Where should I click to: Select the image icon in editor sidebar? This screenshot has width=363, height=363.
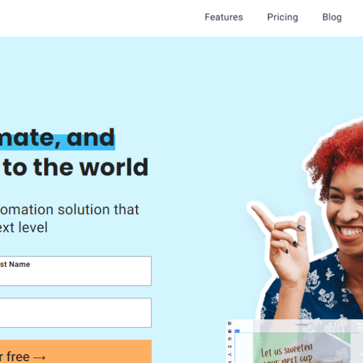(230, 332)
